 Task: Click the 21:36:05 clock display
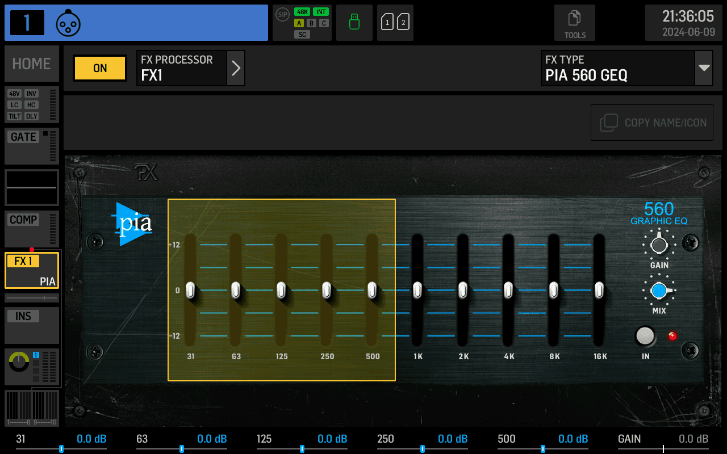click(x=688, y=16)
